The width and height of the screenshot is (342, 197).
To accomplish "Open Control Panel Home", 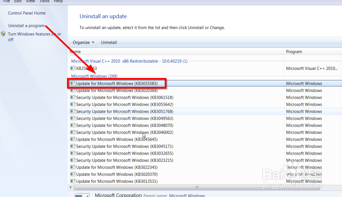I will (26, 13).
